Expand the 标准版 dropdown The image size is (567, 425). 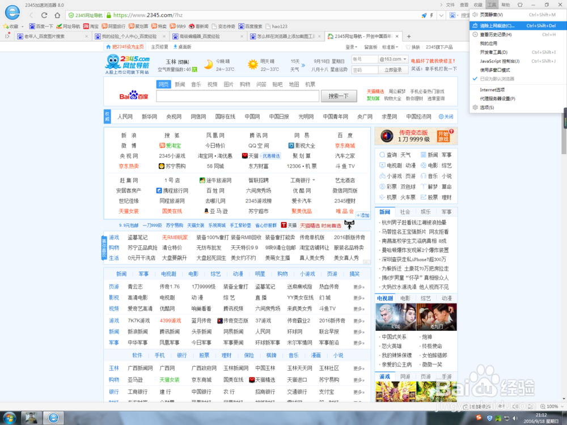point(390,47)
